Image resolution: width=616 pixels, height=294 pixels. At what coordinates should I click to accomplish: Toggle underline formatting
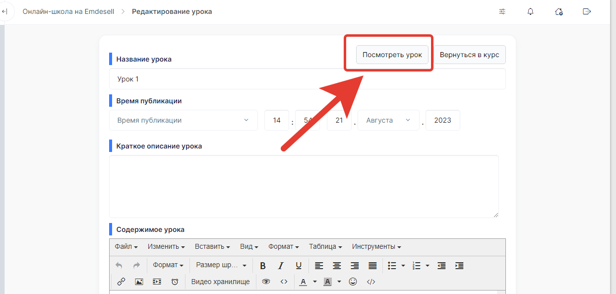pyautogui.click(x=299, y=265)
